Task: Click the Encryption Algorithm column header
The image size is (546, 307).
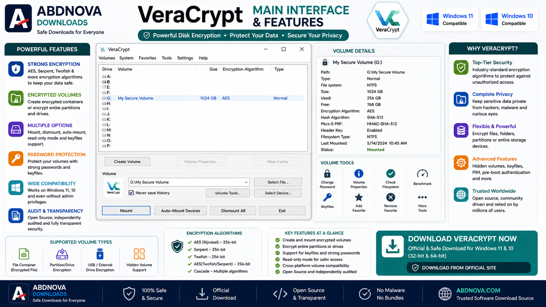Action: pyautogui.click(x=243, y=69)
